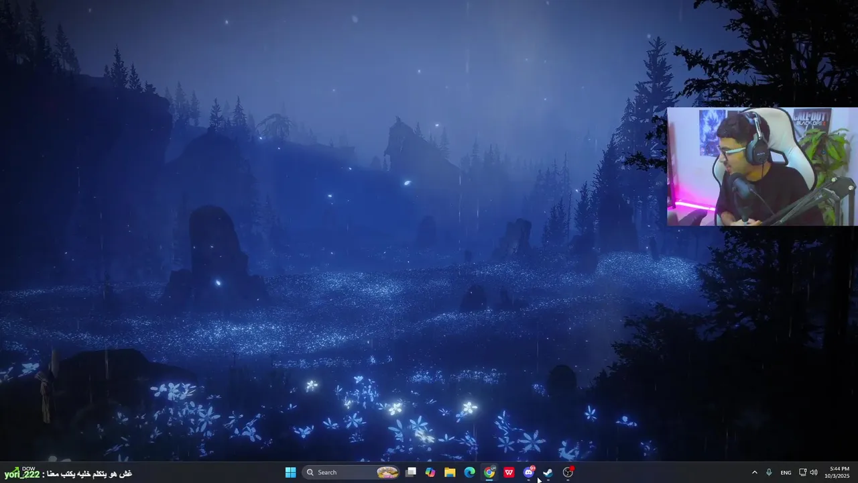
Task: Switch to Google Chrome window
Action: 489,472
